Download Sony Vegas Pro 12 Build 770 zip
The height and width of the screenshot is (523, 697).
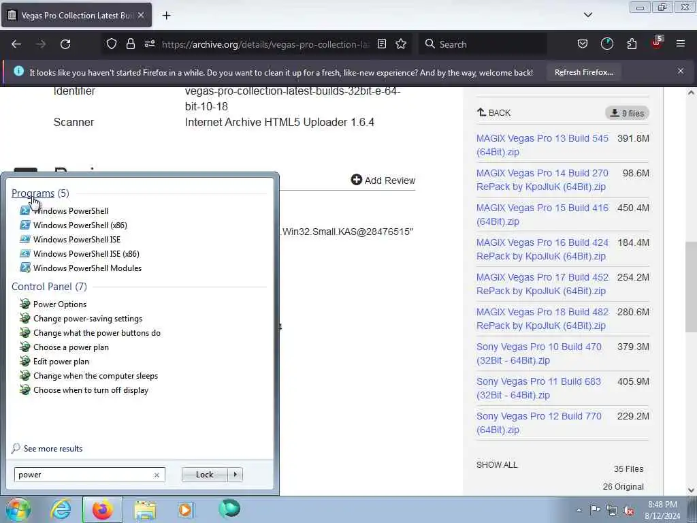coord(539,422)
